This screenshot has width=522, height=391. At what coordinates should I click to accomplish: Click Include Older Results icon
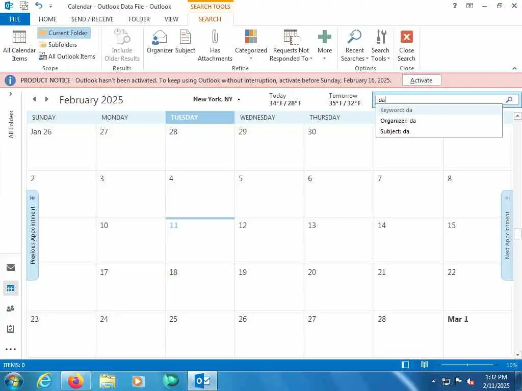122,45
